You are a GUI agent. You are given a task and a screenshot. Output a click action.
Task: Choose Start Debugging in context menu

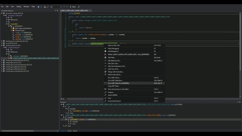(134, 49)
